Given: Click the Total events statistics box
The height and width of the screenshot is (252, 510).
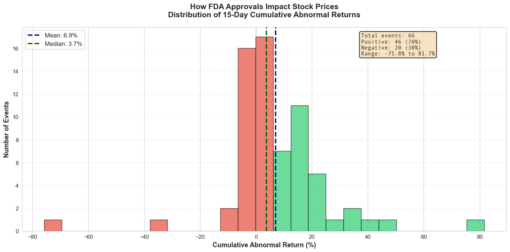Looking at the screenshot, I should pos(398,45).
